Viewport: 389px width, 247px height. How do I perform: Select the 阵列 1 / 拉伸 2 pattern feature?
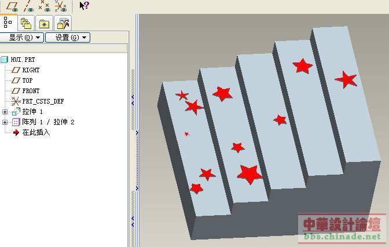(48, 122)
